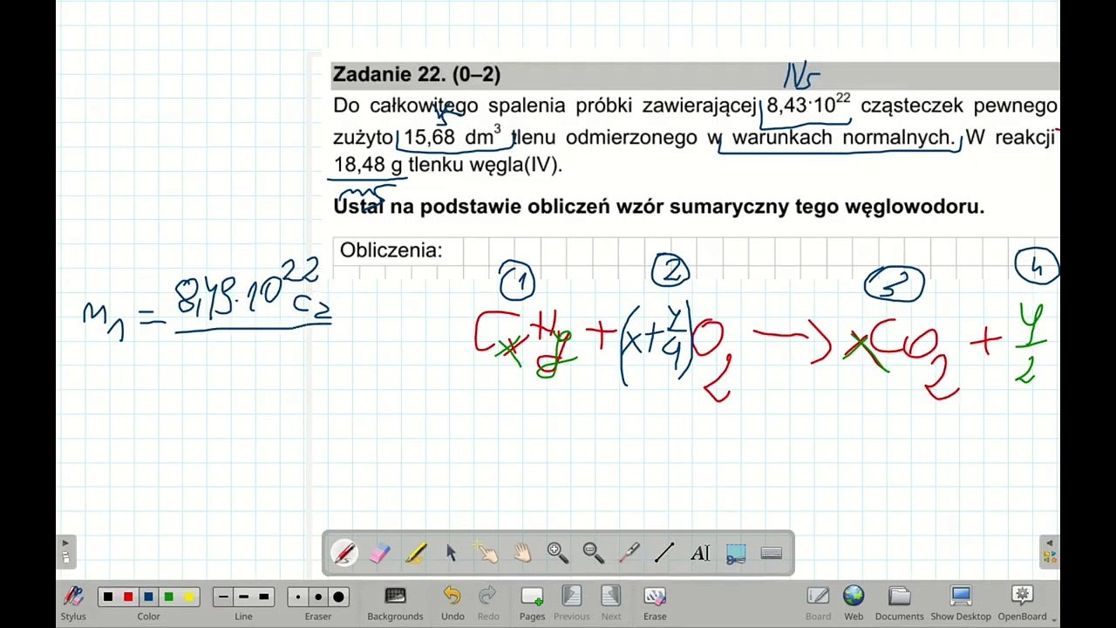This screenshot has width=1116, height=628.
Task: Click the '15,68 dm³' value in task
Action: [453, 136]
